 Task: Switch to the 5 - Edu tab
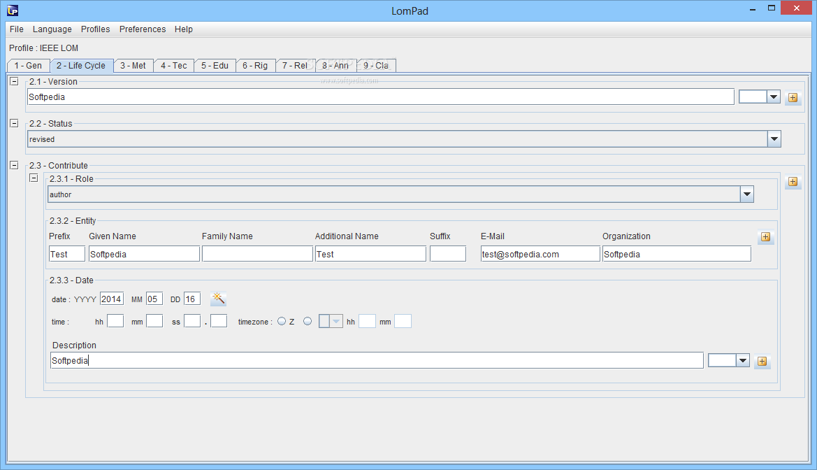[215, 66]
